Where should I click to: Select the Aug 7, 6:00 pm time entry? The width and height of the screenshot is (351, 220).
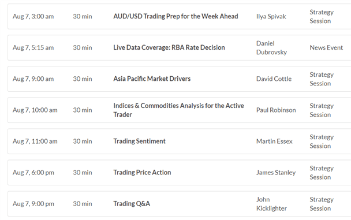pyautogui.click(x=33, y=172)
